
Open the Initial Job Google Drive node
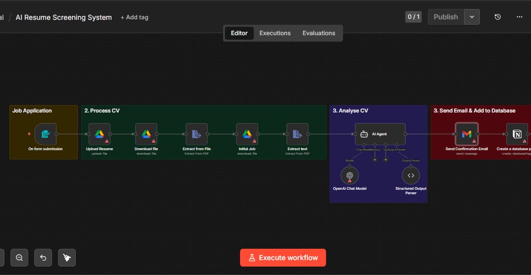(247, 134)
